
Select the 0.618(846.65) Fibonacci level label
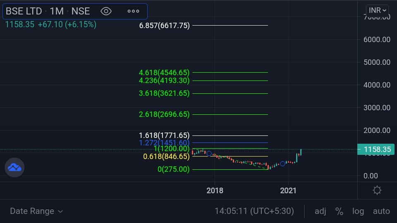(166, 157)
